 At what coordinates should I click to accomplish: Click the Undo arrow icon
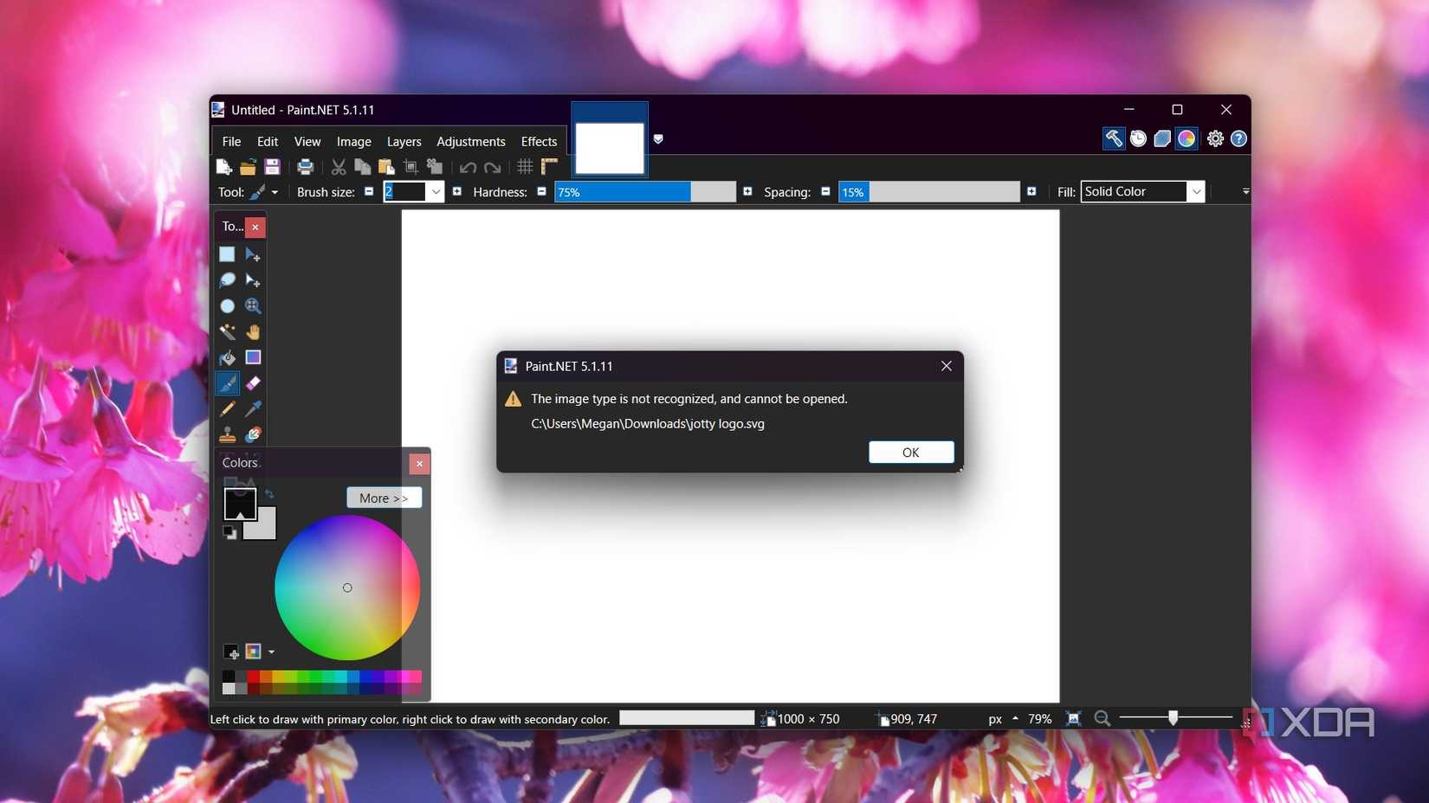tap(468, 167)
